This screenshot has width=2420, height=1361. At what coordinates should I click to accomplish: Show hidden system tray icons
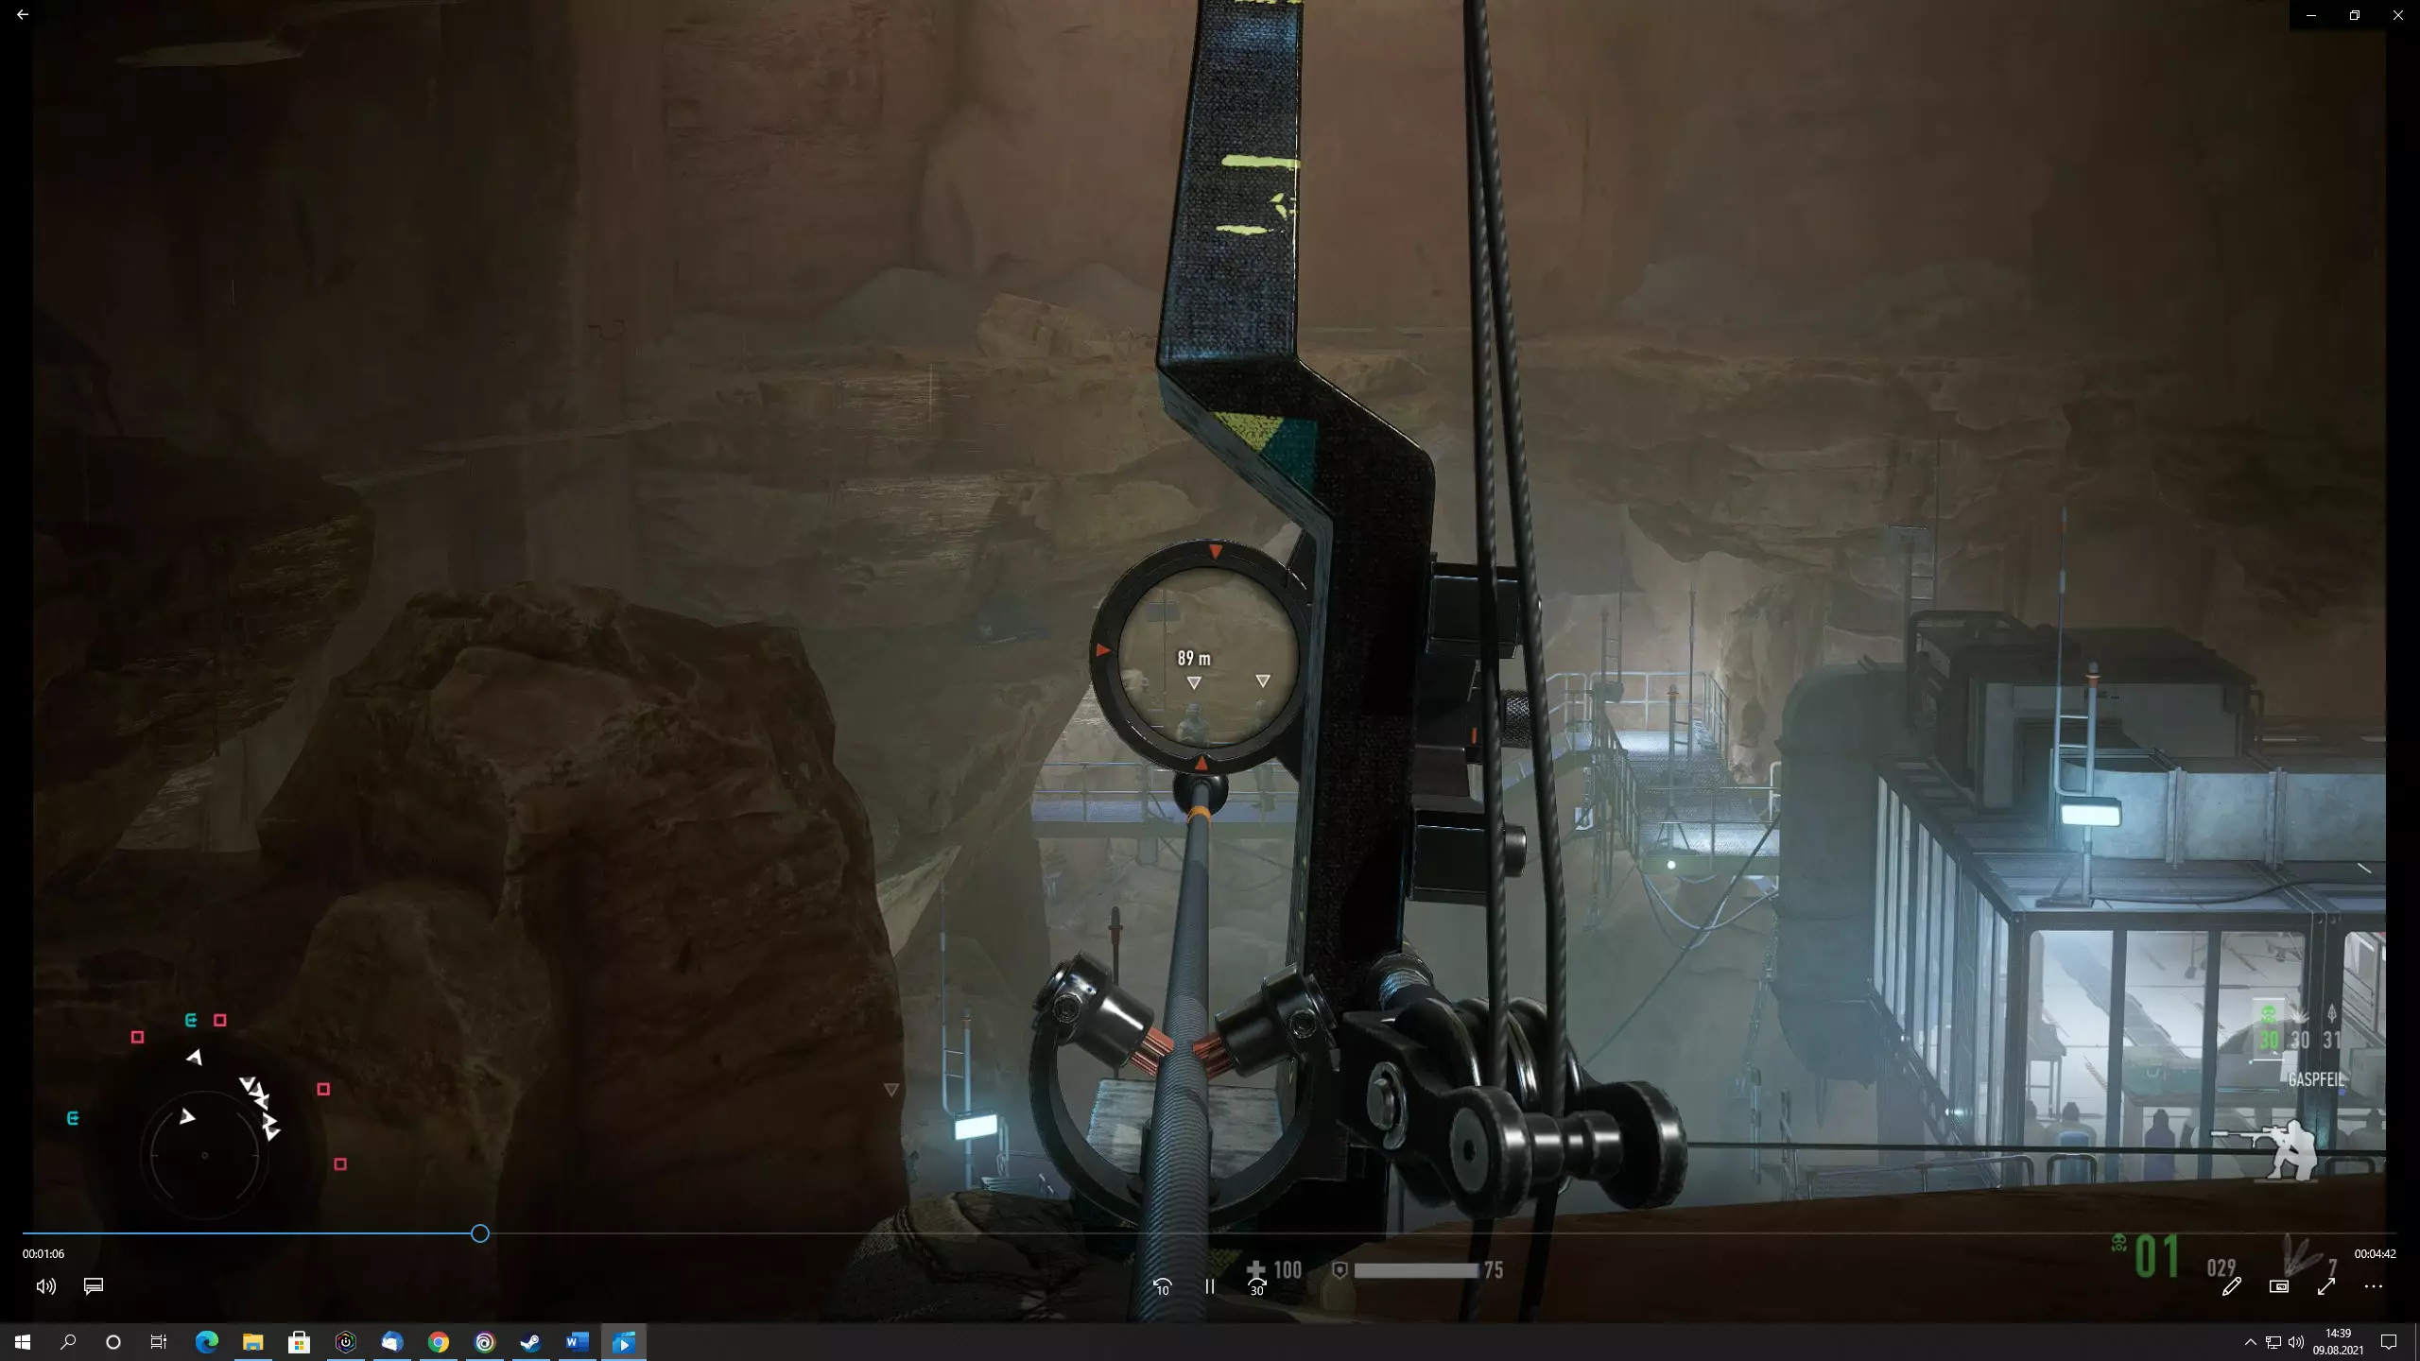click(2250, 1342)
